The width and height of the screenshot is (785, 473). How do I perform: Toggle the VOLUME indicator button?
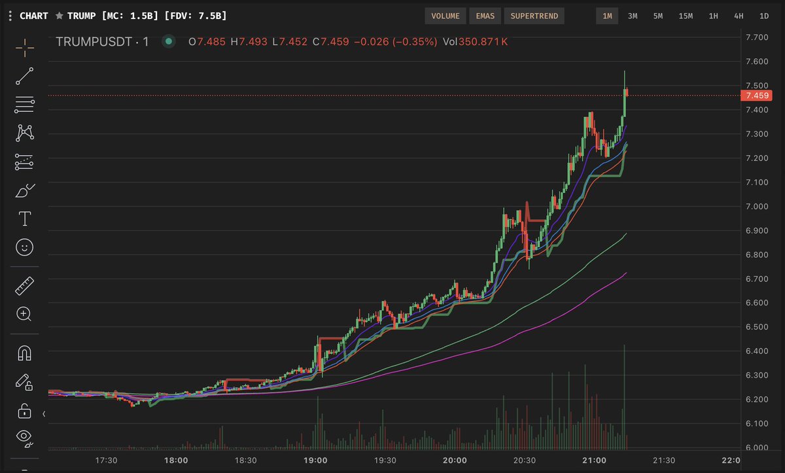[x=445, y=16]
